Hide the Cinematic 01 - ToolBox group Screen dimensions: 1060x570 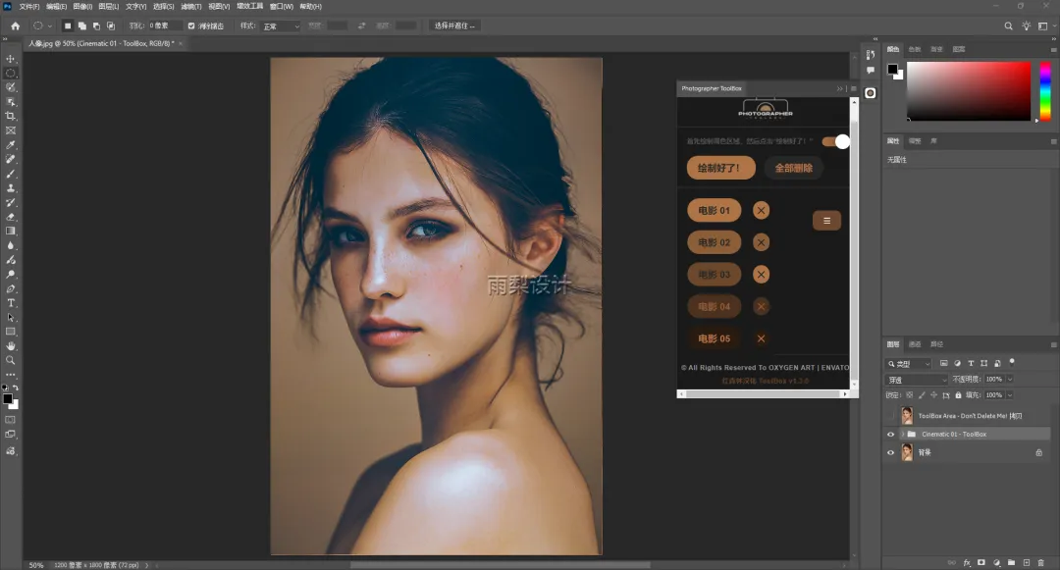[x=891, y=434]
